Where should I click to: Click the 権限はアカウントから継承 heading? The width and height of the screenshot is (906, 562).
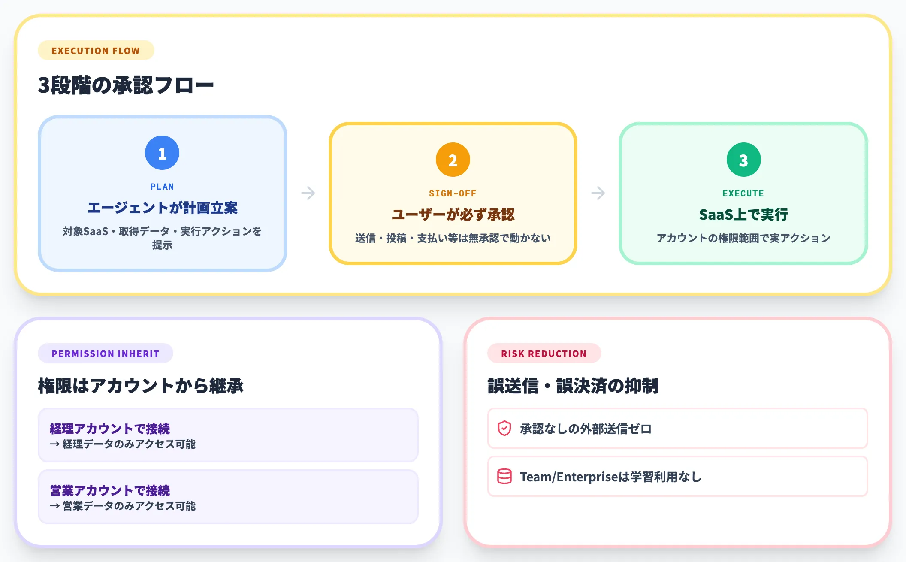[x=141, y=386]
